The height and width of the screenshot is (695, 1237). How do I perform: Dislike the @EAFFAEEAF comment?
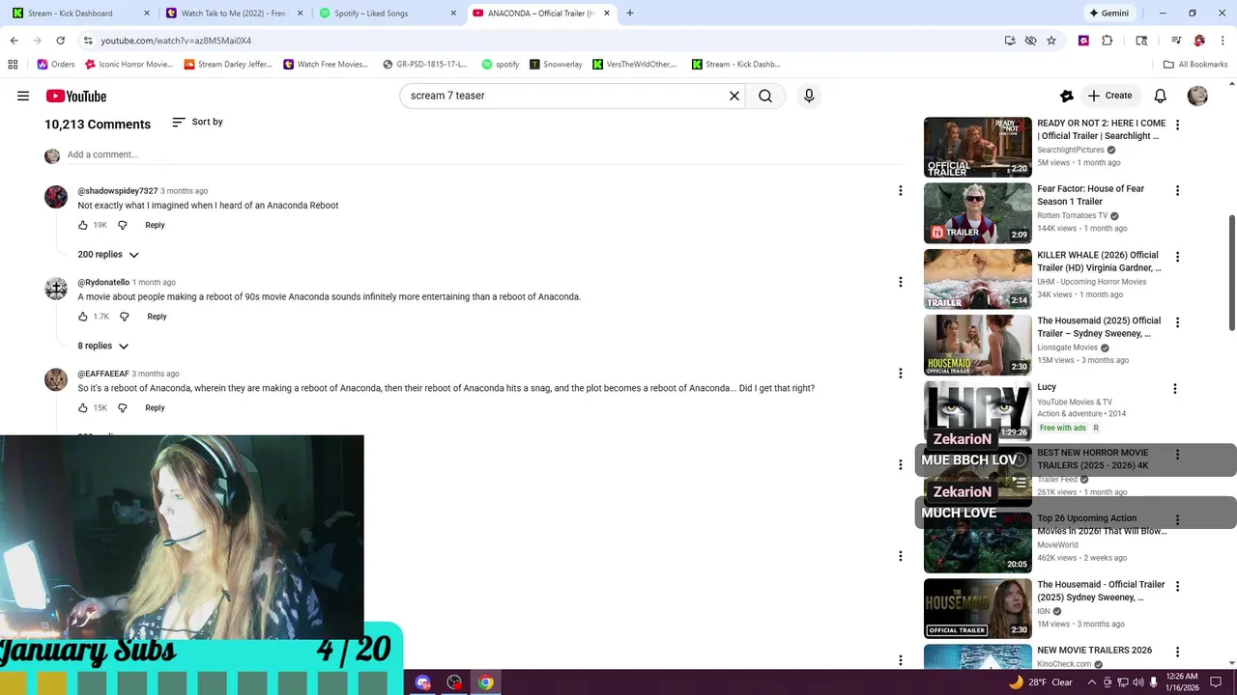[x=123, y=408]
